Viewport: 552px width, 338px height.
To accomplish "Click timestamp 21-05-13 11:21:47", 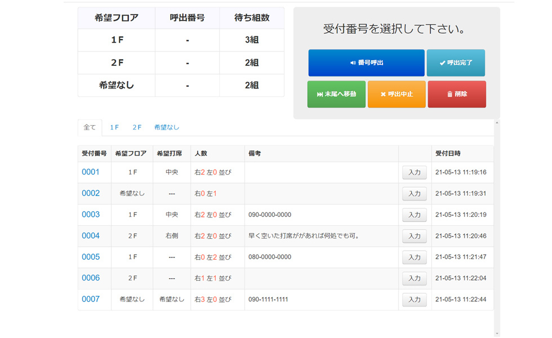I will (461, 257).
